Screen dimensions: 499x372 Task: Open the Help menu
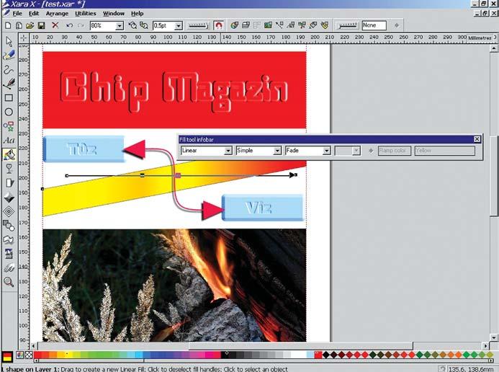pyautogui.click(x=137, y=14)
